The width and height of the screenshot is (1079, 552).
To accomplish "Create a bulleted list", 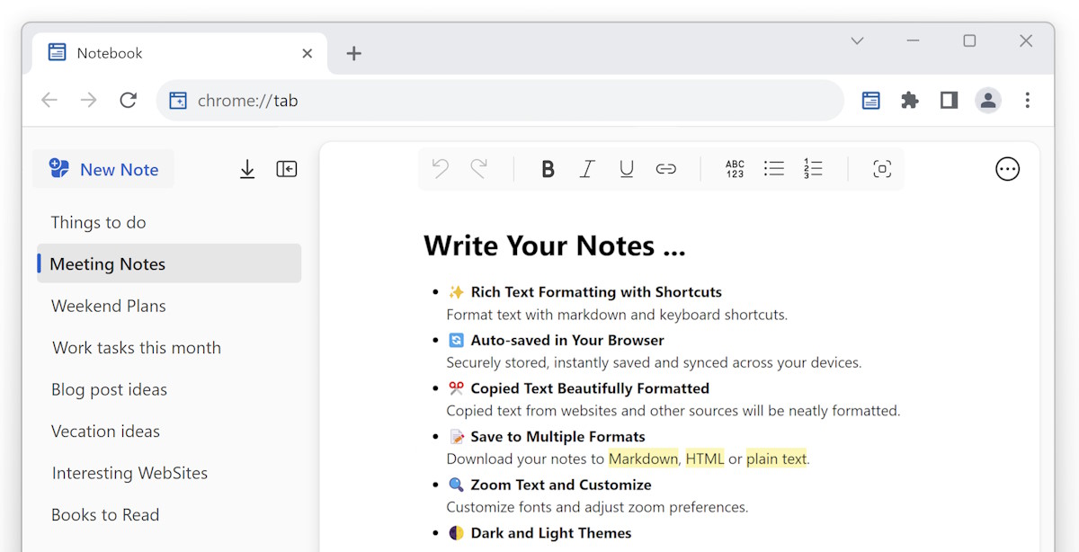I will click(x=774, y=168).
